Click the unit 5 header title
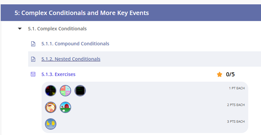The width and height of the screenshot is (261, 135). point(82,13)
